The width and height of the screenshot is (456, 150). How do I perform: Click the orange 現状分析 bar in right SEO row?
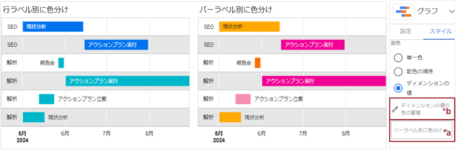[x=249, y=27]
